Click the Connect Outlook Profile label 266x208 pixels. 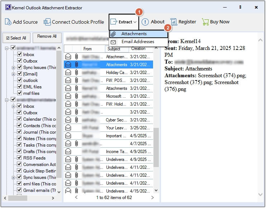(x=78, y=22)
